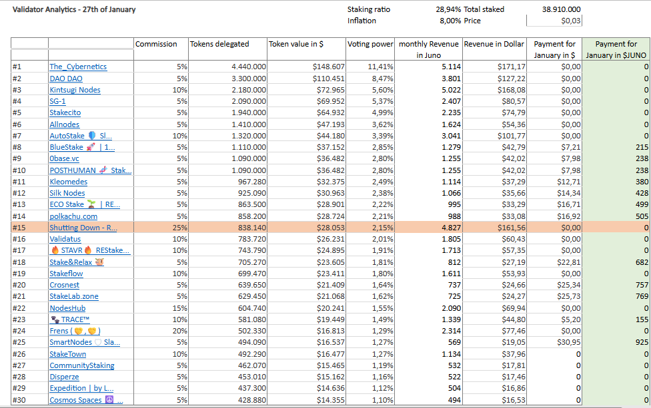Select the $JUNO payment cell 769
Image resolution: width=651 pixels, height=408 pixels.
(x=616, y=296)
